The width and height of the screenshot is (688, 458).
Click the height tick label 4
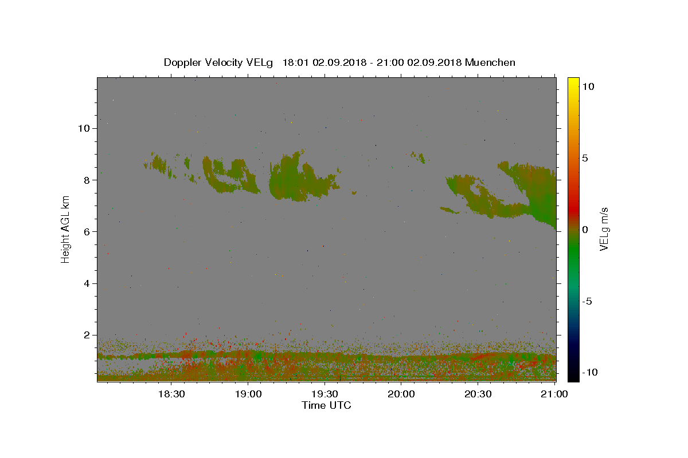pos(87,283)
